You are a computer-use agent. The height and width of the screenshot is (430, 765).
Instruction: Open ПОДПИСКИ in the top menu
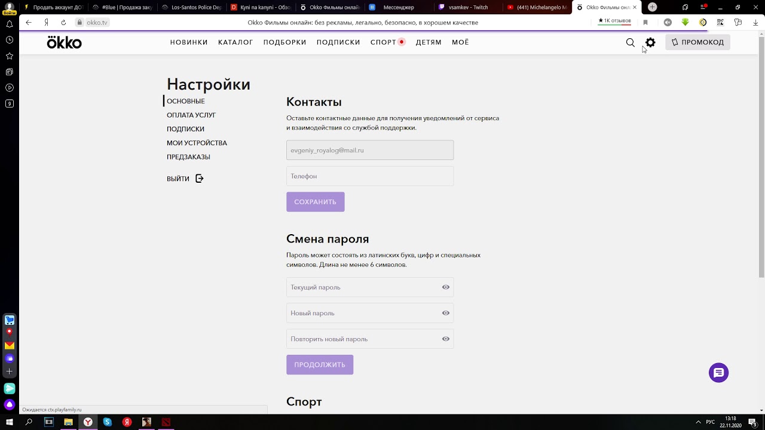[338, 42]
